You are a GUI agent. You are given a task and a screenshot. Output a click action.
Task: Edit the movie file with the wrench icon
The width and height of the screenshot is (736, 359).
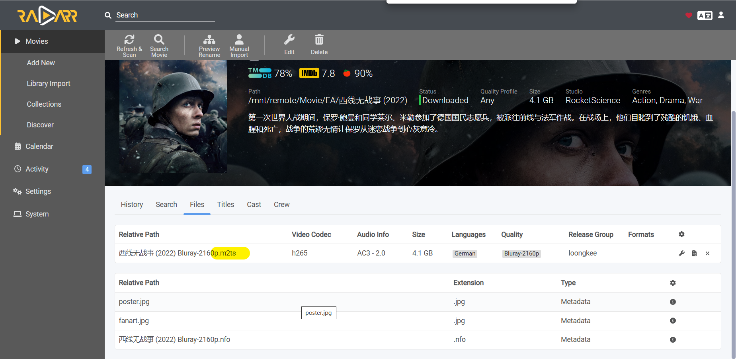681,253
